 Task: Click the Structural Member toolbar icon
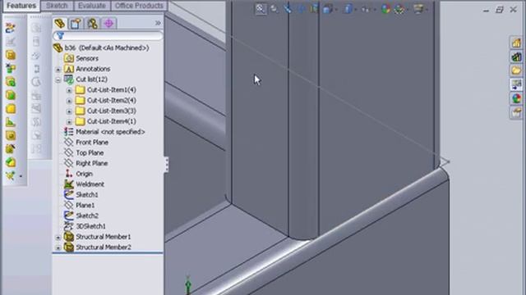(11, 55)
